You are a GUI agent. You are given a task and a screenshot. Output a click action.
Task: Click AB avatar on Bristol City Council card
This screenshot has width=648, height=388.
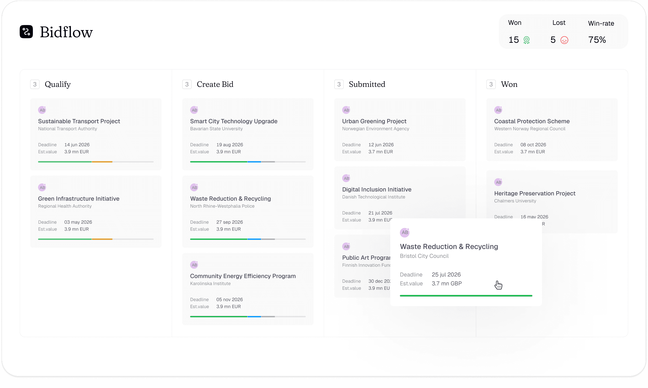pos(405,232)
